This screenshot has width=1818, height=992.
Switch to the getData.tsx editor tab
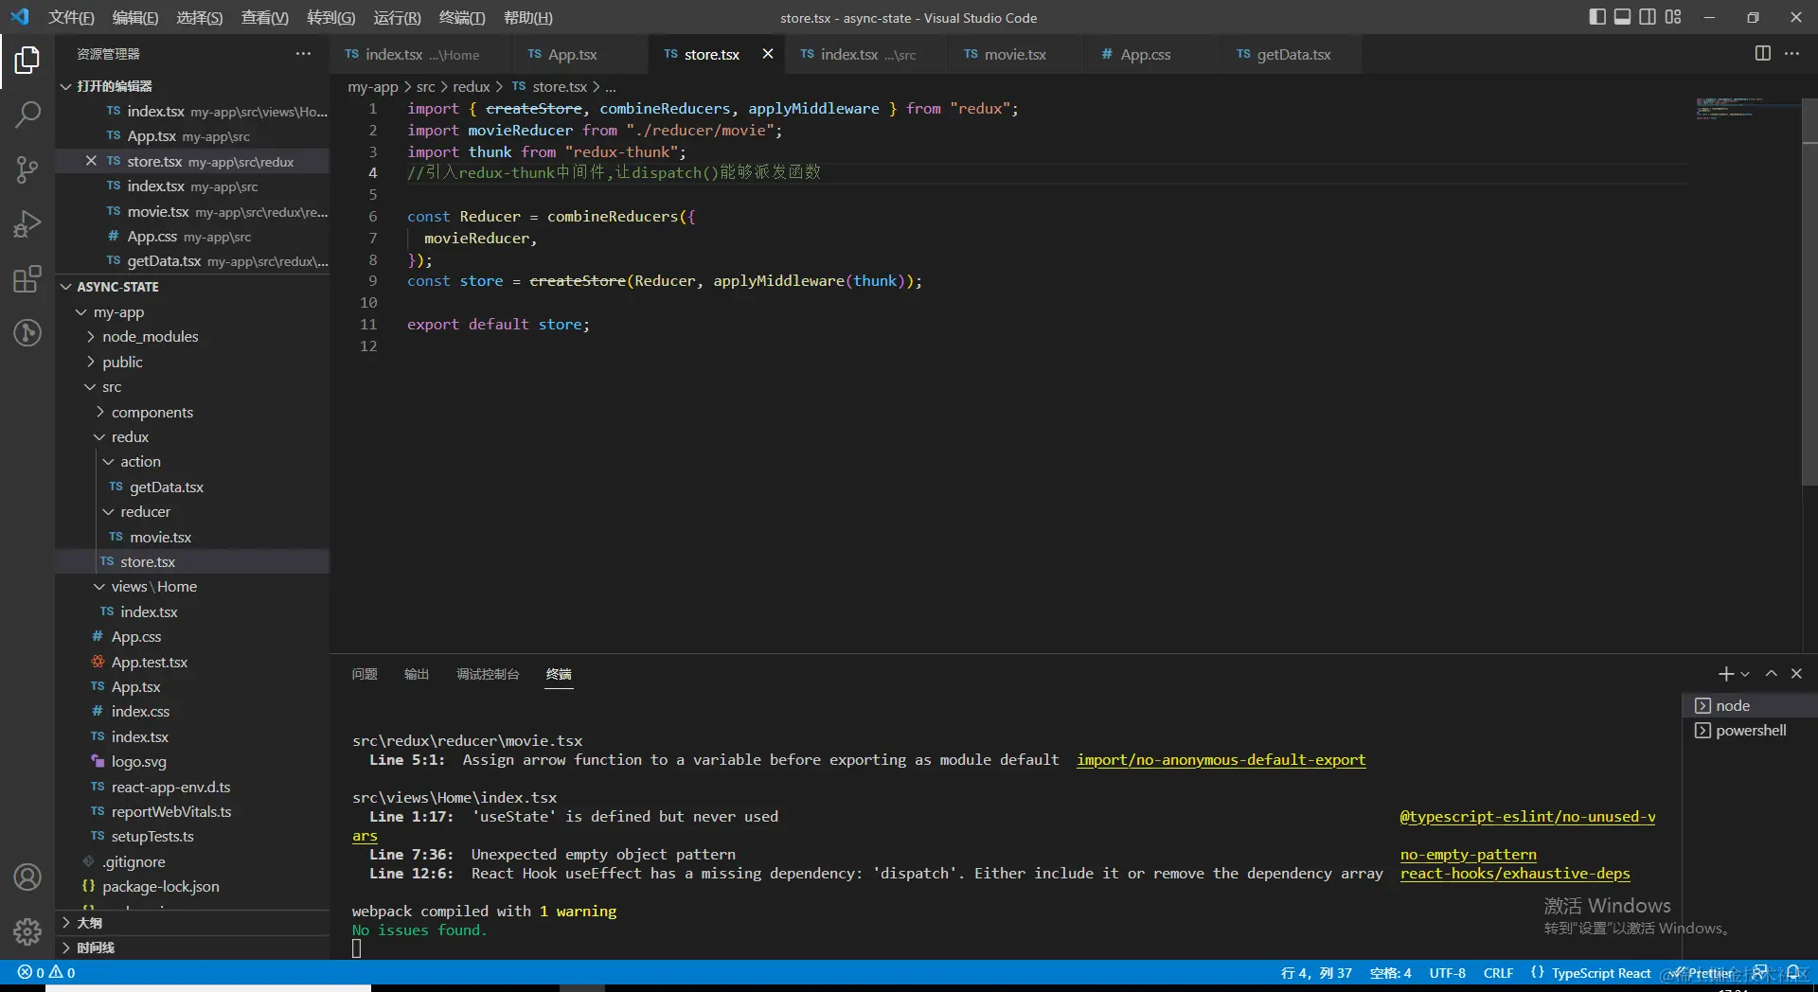[x=1293, y=54]
